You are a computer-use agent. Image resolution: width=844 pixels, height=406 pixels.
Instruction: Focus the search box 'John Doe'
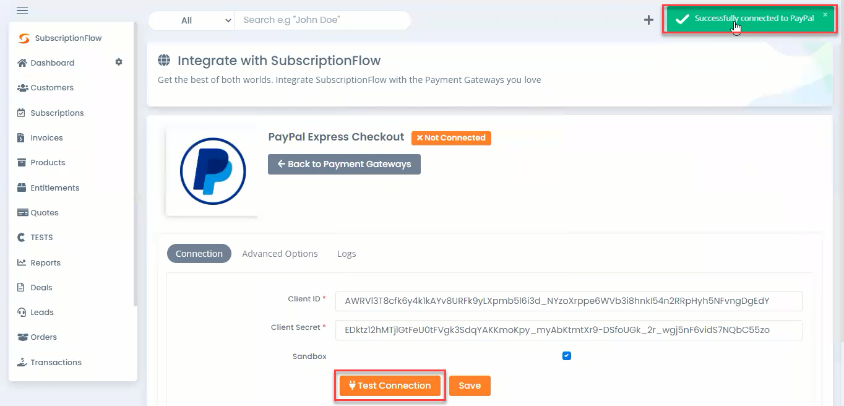[x=322, y=20]
